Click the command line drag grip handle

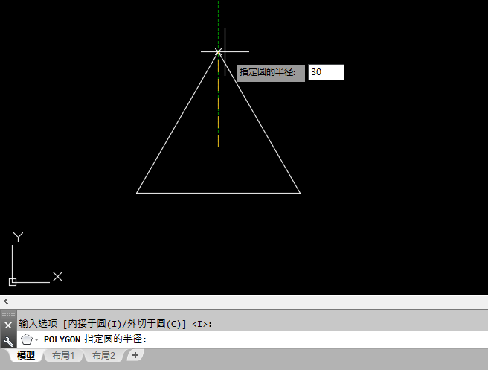coord(8,314)
